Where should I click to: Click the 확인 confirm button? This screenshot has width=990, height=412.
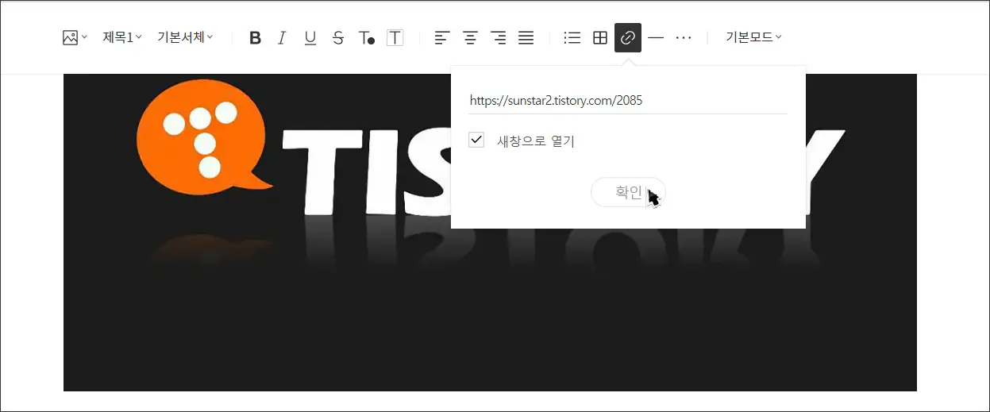[x=628, y=192]
